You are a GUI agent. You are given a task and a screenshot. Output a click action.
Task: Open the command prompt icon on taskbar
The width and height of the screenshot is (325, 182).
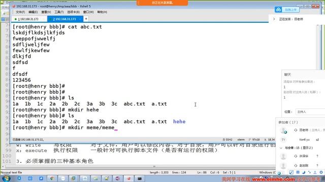point(140,178)
